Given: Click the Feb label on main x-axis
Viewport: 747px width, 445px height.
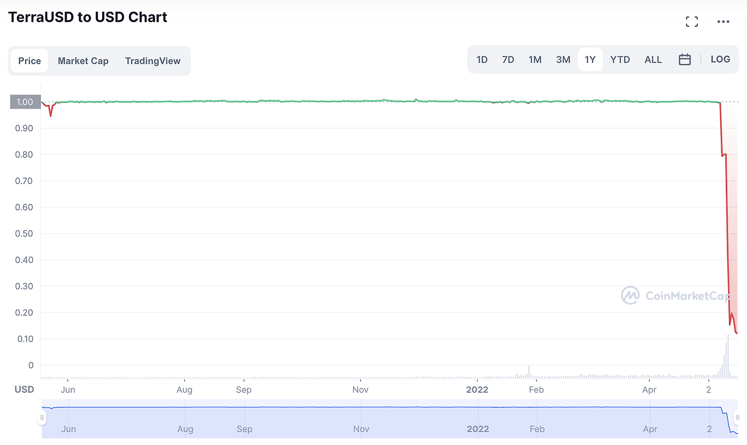Looking at the screenshot, I should pos(536,390).
